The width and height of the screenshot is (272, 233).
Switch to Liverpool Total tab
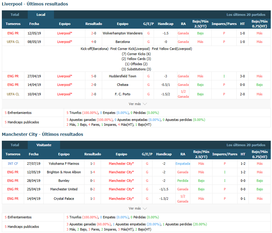pyautogui.click(x=15, y=15)
